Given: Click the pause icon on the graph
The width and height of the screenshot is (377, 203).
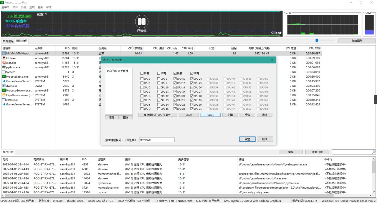Looking at the screenshot, I should click(x=142, y=21).
